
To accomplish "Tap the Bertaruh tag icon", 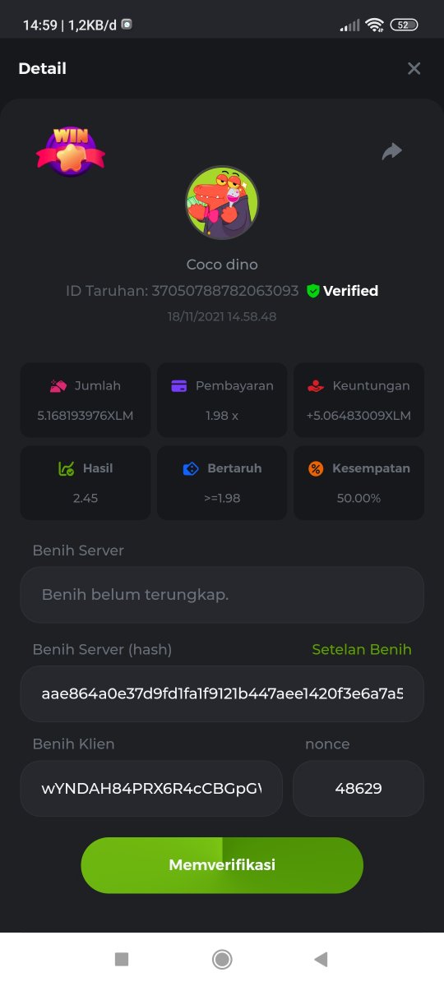I will (x=191, y=468).
